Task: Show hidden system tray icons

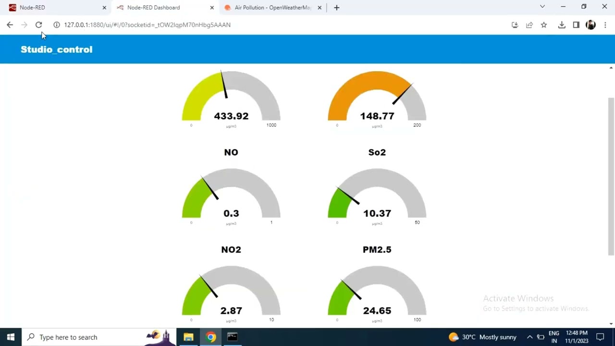Action: click(529, 337)
